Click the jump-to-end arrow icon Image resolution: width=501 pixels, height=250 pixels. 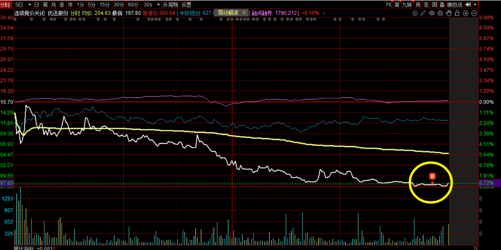pyautogui.click(x=468, y=4)
